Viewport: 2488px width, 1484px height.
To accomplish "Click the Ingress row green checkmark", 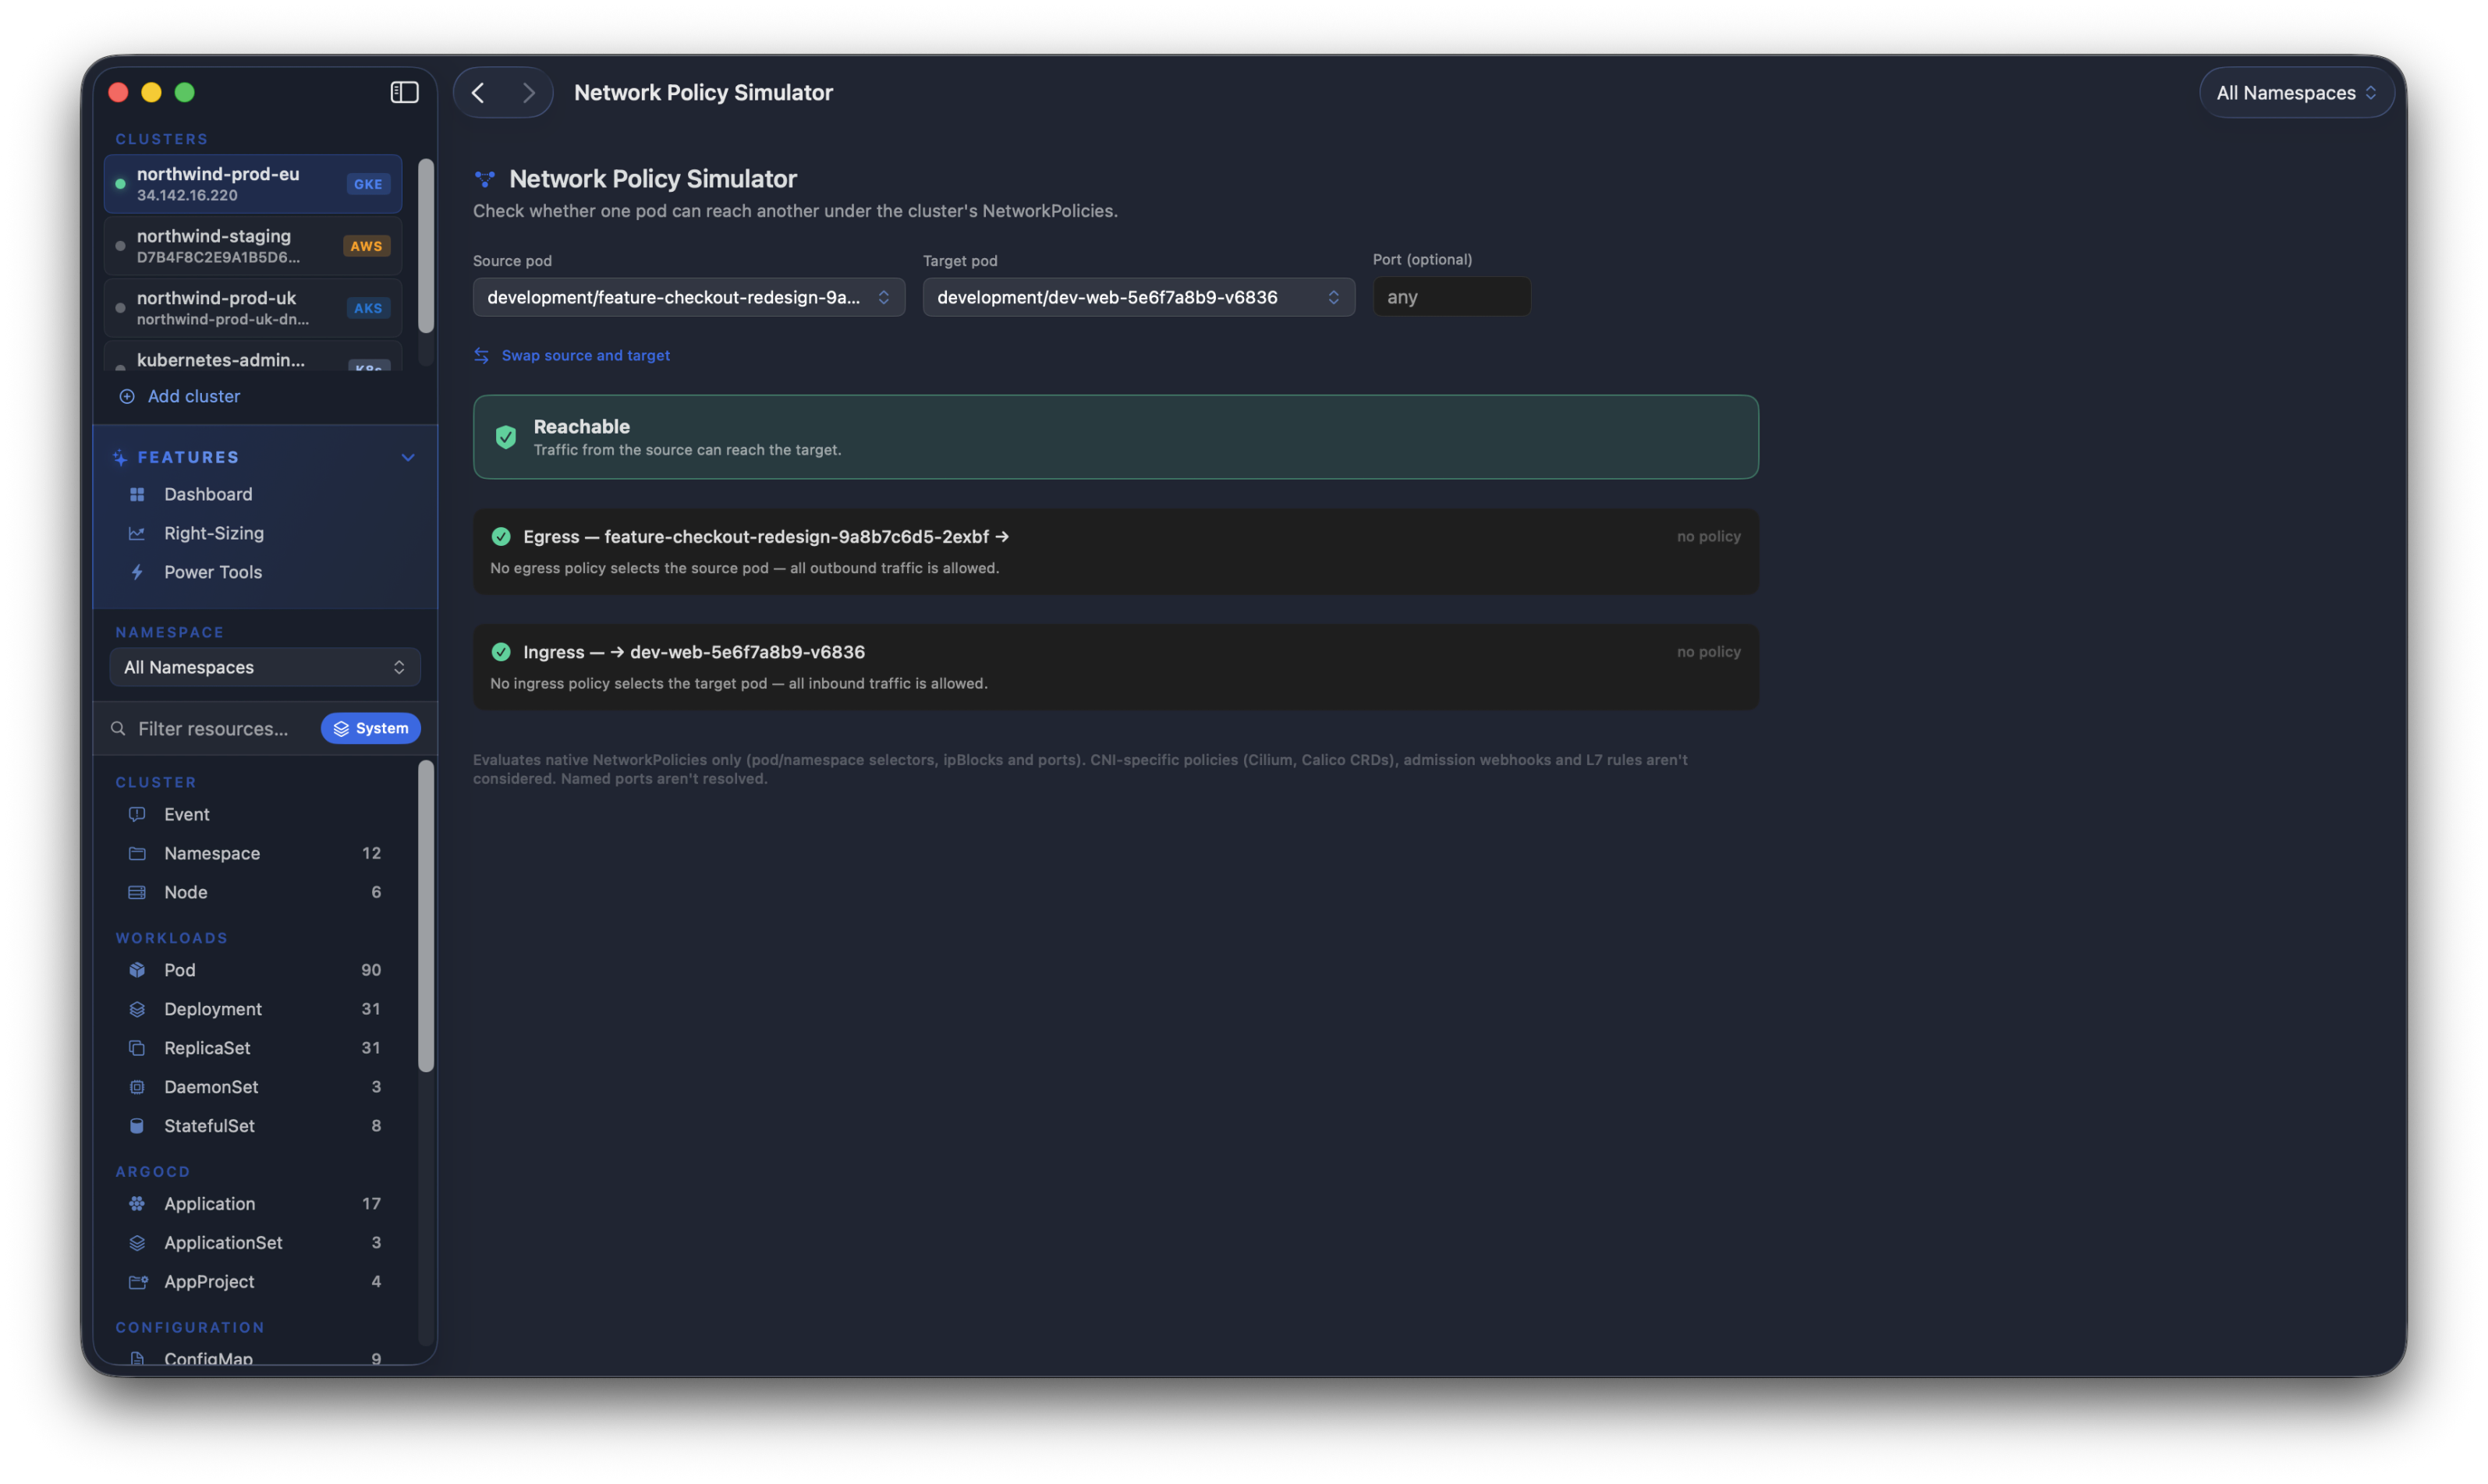I will point(501,652).
